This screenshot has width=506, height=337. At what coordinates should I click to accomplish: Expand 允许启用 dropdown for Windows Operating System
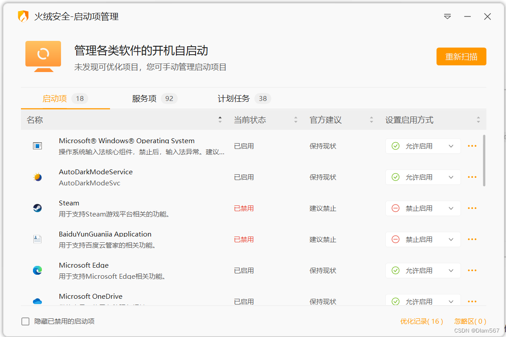click(423, 146)
